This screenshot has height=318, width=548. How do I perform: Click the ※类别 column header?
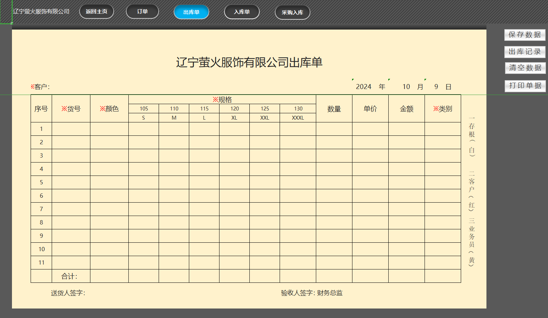[x=443, y=109]
